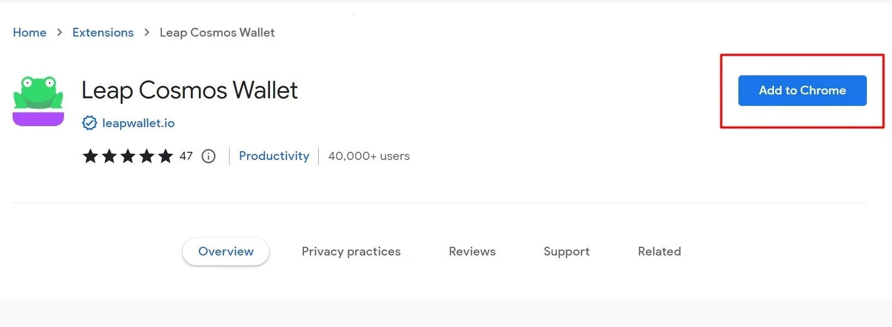Click the middle third rating star
This screenshot has height=327, width=892.
128,156
